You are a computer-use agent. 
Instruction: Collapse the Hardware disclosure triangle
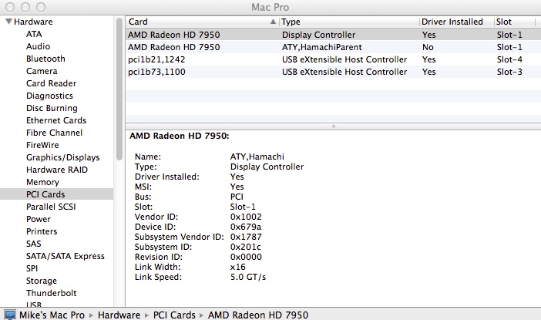pos(8,22)
